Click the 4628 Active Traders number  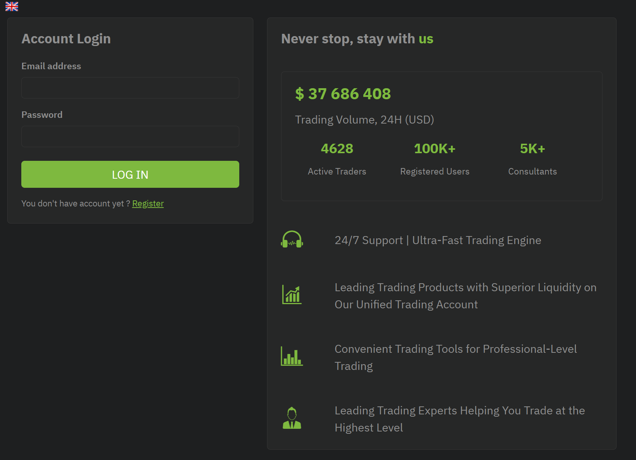click(337, 149)
